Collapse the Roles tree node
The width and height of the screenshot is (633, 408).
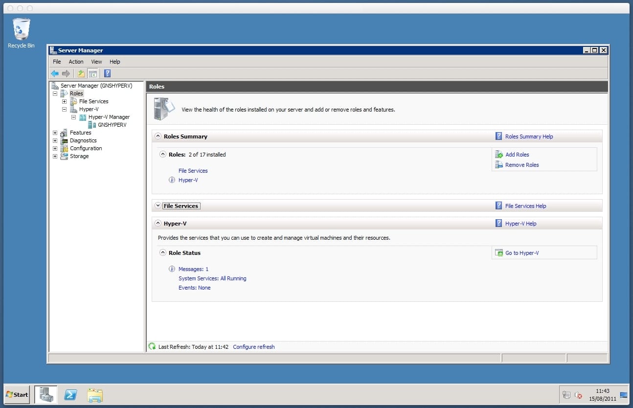coord(55,93)
